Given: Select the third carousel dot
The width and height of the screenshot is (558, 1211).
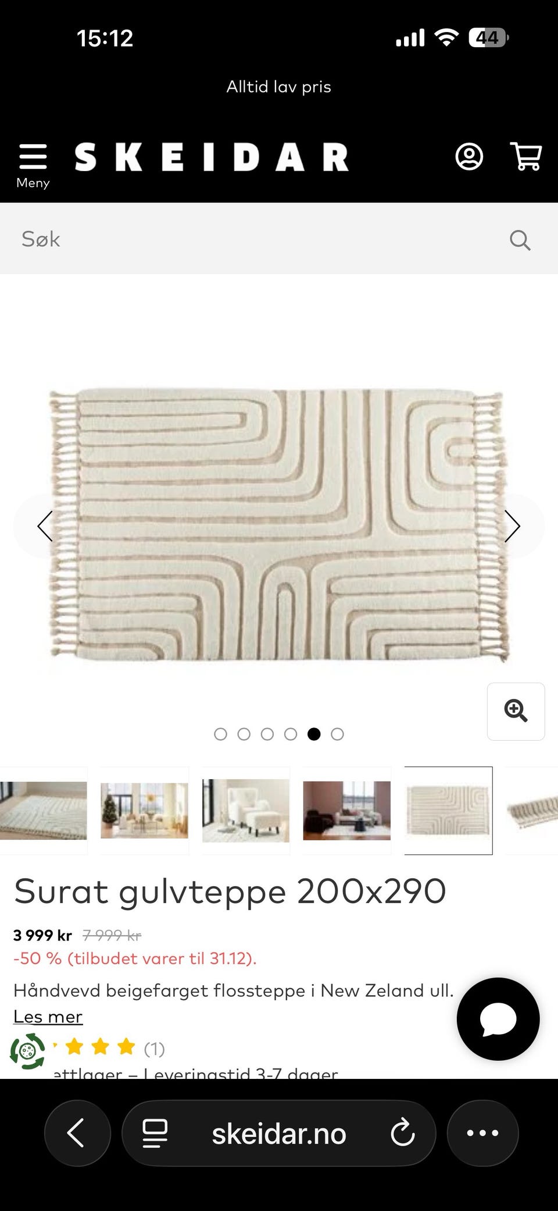Looking at the screenshot, I should 267,734.
